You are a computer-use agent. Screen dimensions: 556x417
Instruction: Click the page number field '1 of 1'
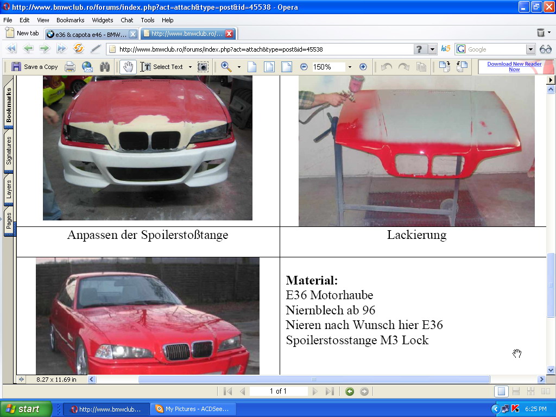click(279, 391)
